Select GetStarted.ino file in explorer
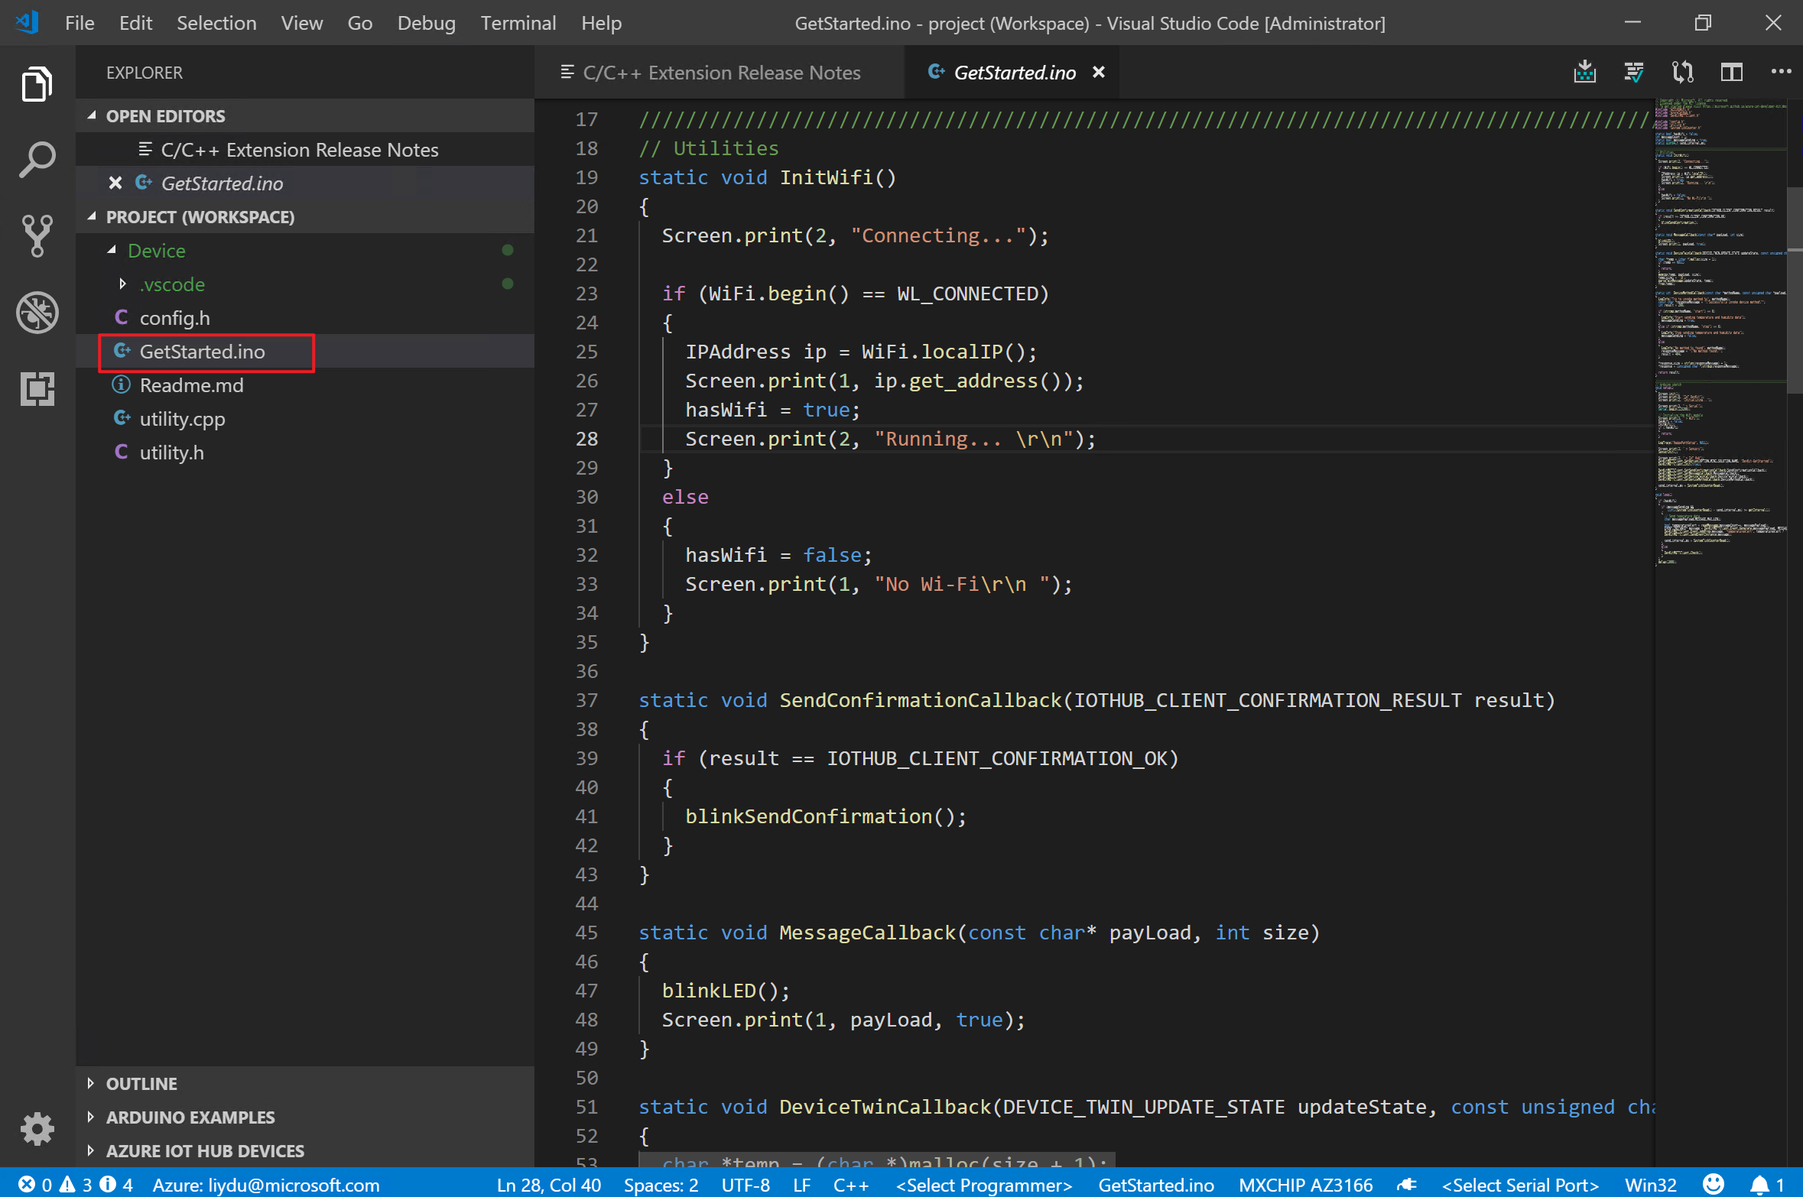1803x1197 pixels. (x=202, y=350)
